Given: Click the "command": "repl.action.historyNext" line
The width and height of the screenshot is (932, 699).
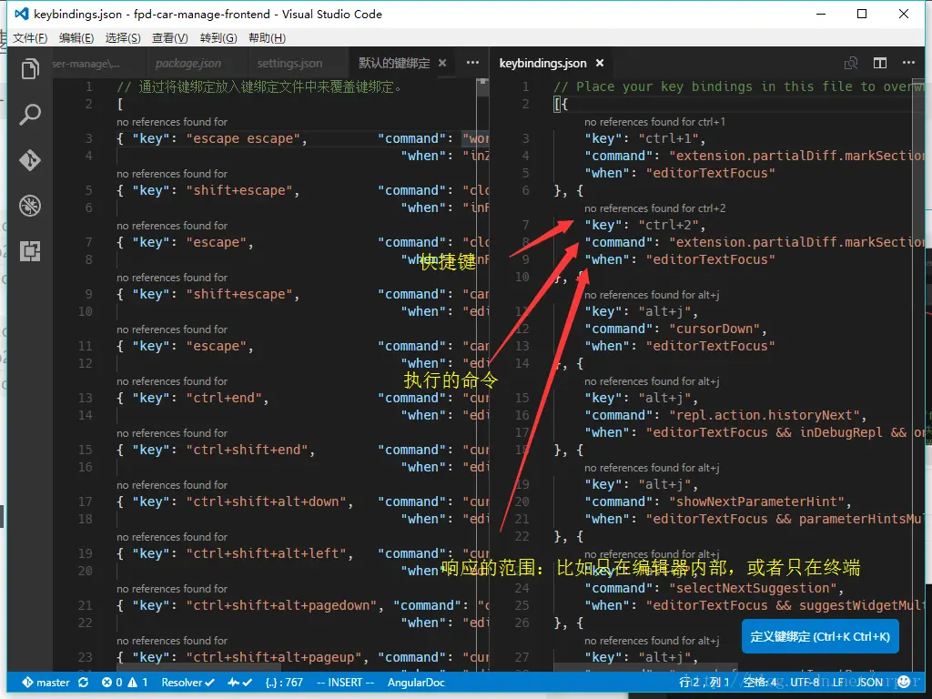Looking at the screenshot, I should (x=725, y=415).
